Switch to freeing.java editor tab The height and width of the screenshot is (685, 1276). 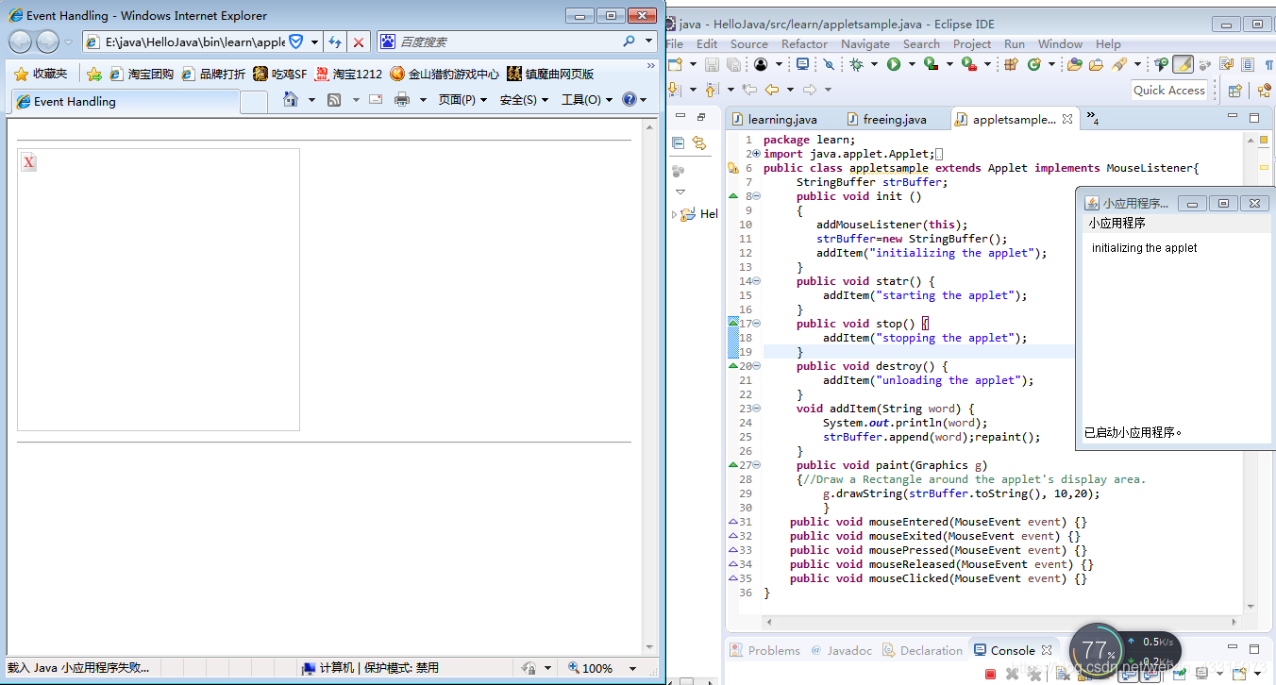[886, 119]
